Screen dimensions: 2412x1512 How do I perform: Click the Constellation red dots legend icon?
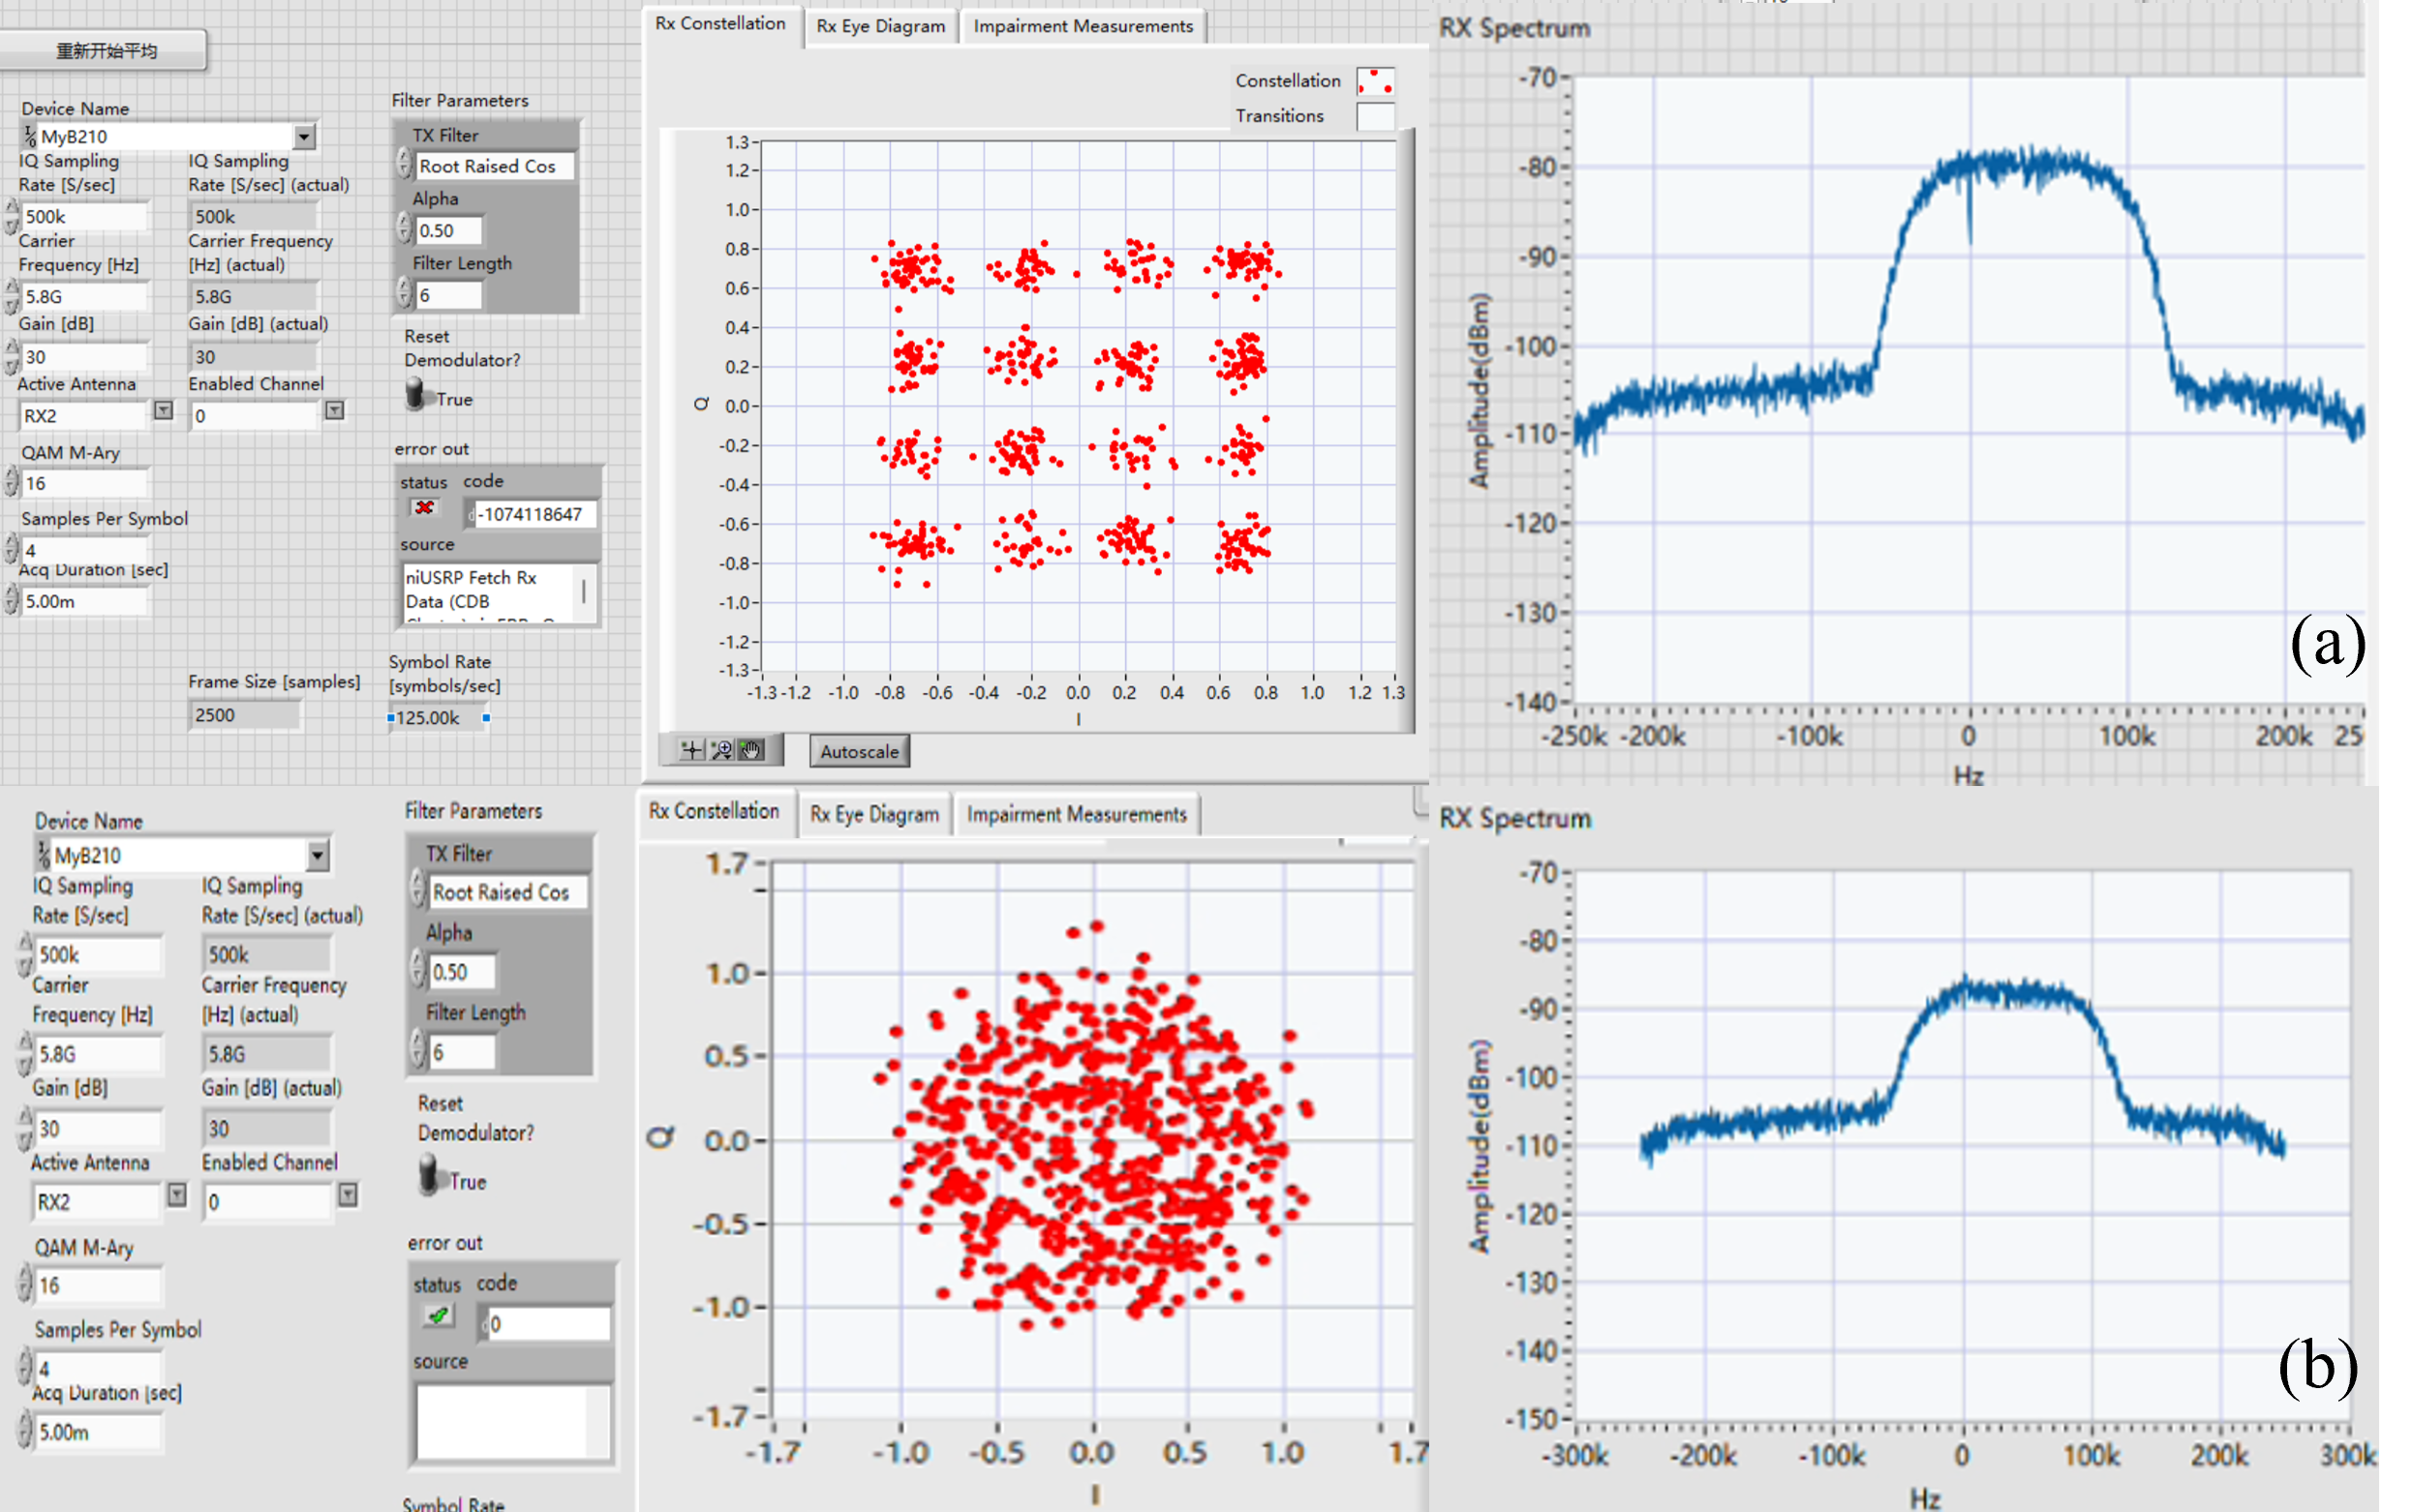1375,81
